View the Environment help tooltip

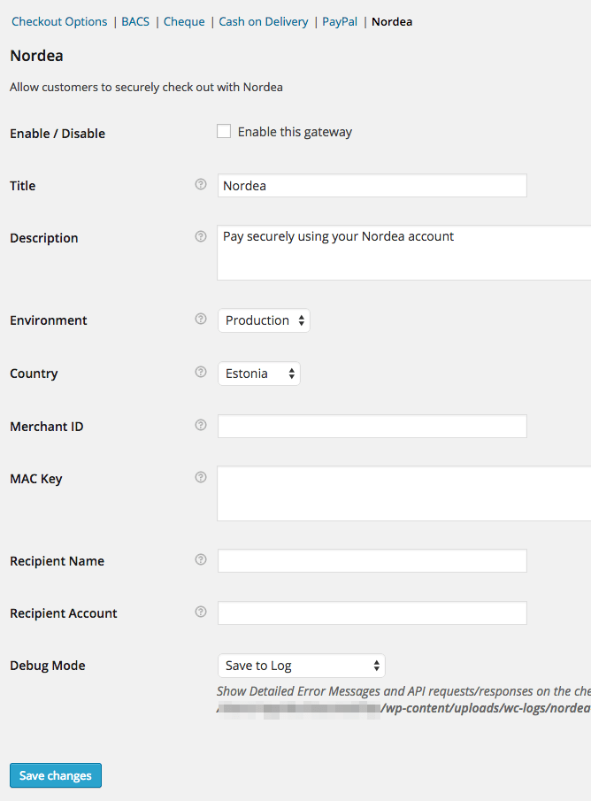pos(201,319)
